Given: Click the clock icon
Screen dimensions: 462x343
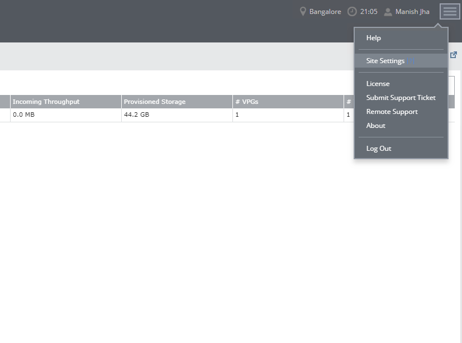Looking at the screenshot, I should point(352,12).
